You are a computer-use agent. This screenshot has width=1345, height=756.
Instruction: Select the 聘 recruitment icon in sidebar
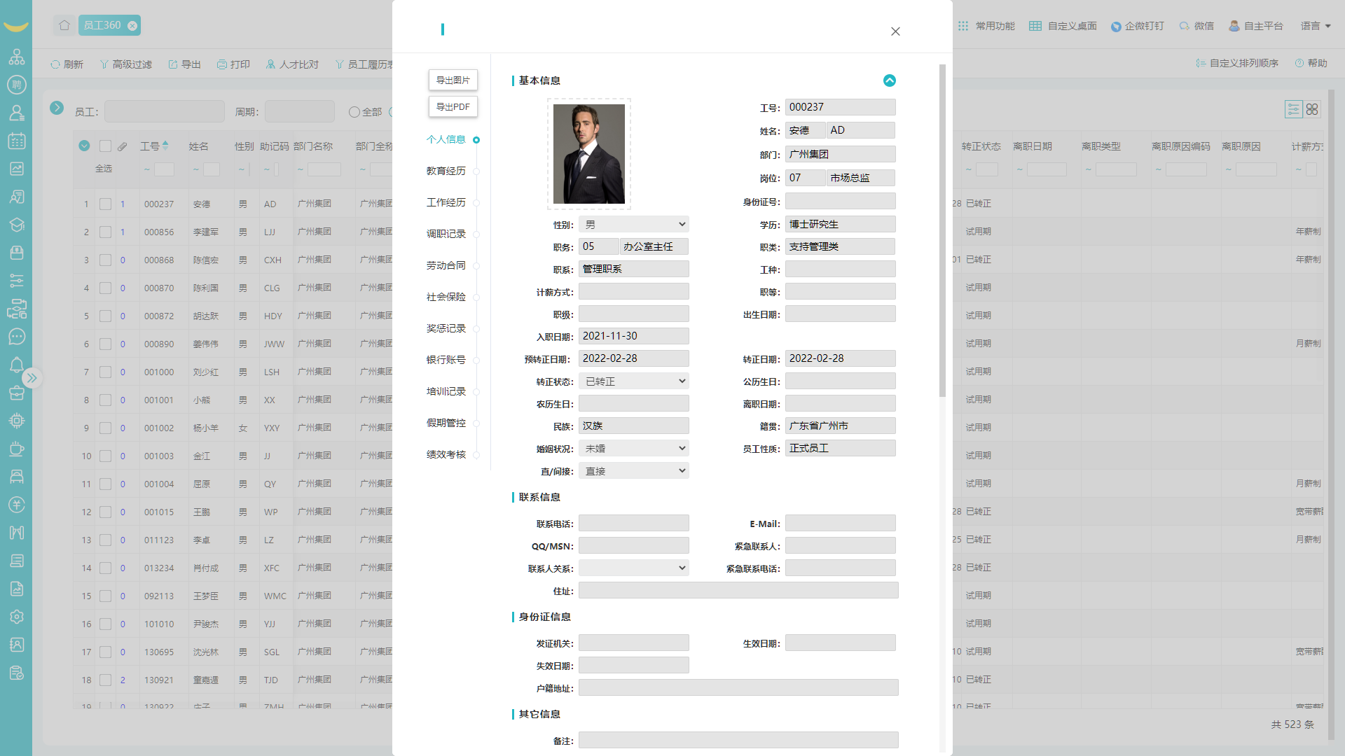[17, 85]
